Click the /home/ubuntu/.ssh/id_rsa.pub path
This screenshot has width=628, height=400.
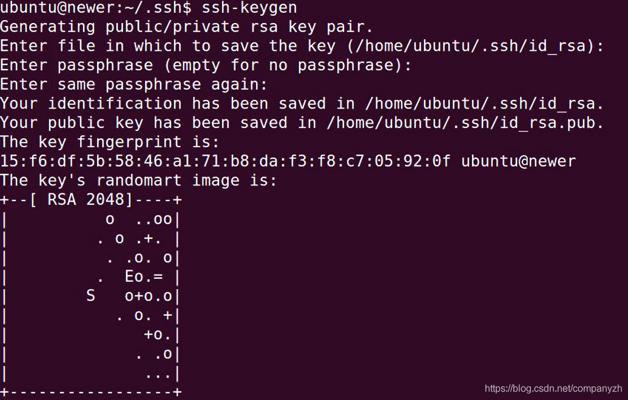coord(465,123)
